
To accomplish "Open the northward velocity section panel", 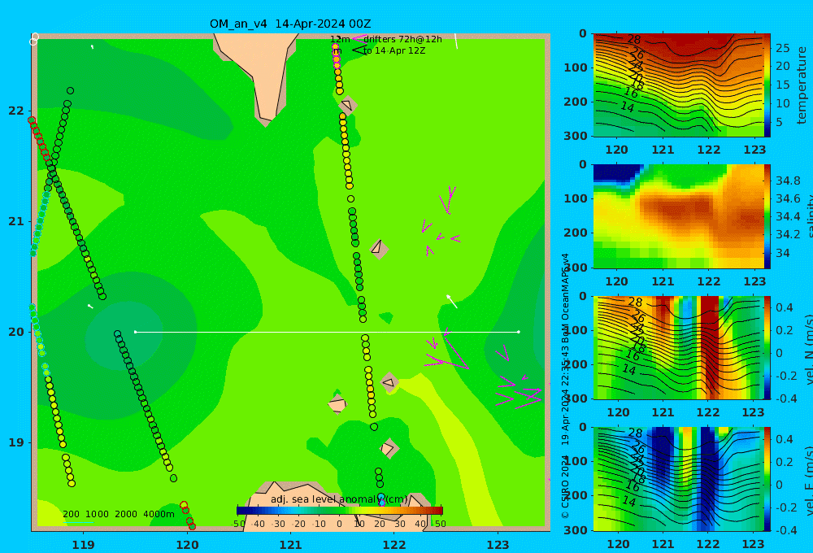I will click(678, 347).
